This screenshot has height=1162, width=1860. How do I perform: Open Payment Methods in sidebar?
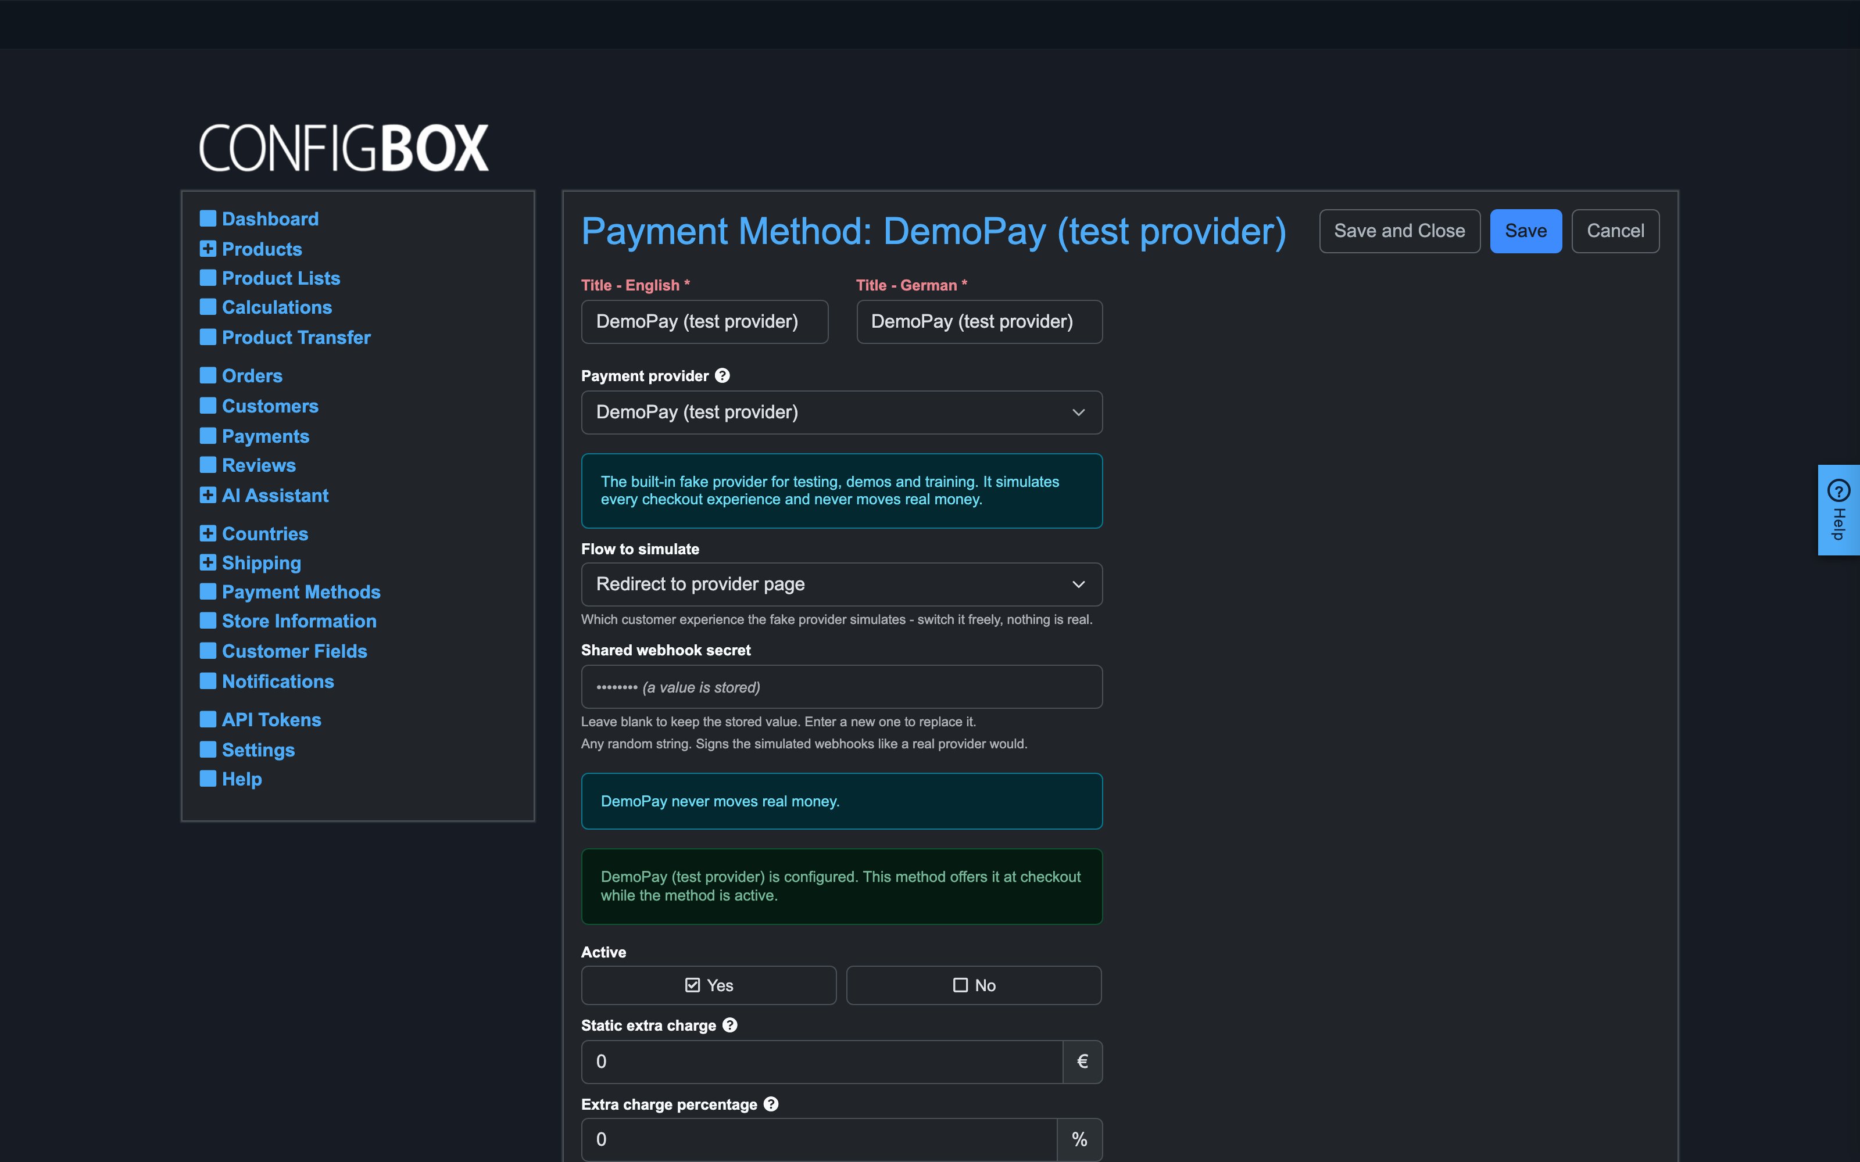coord(301,592)
